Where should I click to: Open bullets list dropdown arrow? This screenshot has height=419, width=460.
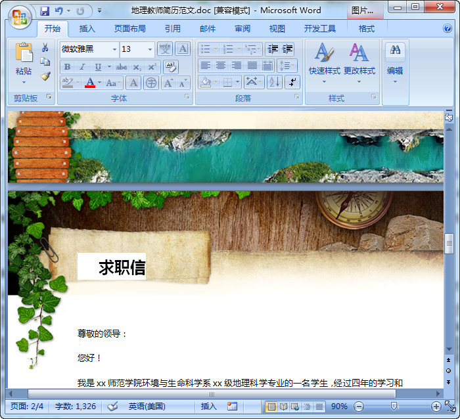click(x=216, y=49)
